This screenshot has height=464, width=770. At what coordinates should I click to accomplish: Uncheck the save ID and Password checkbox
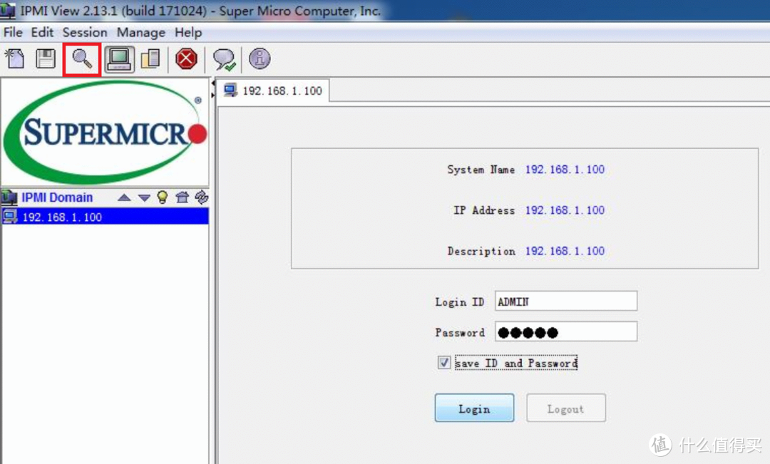[444, 364]
